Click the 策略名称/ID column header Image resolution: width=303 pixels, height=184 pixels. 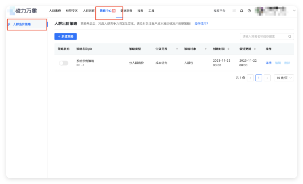point(84,49)
